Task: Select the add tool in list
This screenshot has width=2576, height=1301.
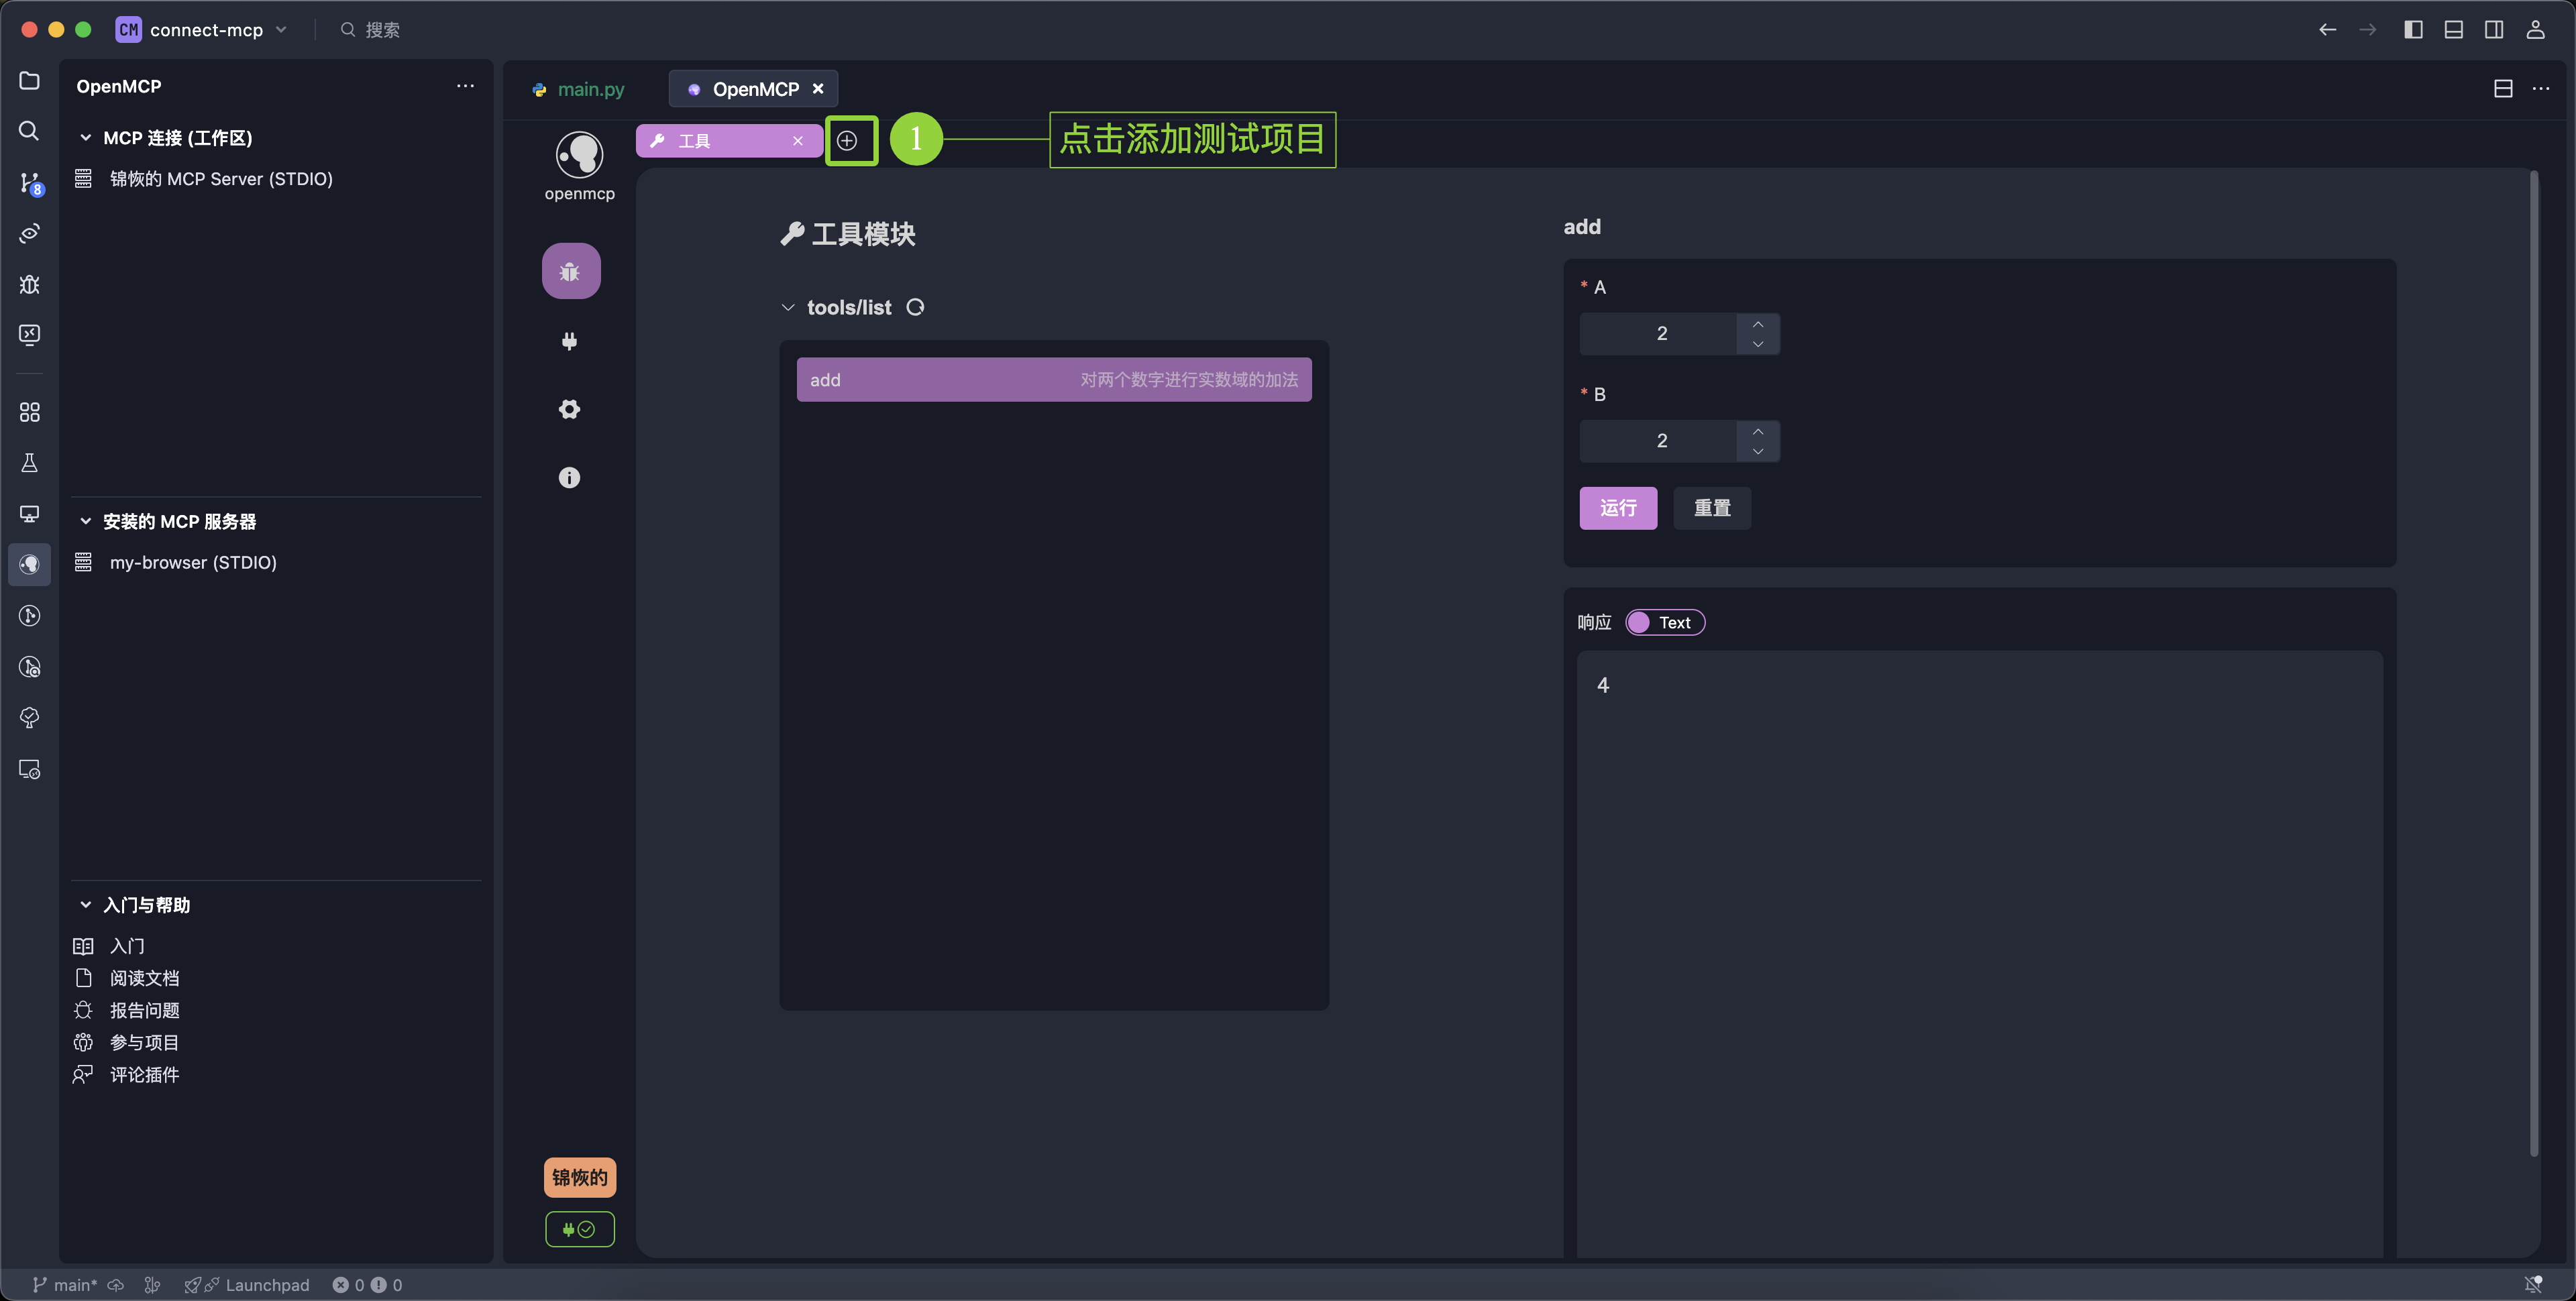Action: point(1053,380)
